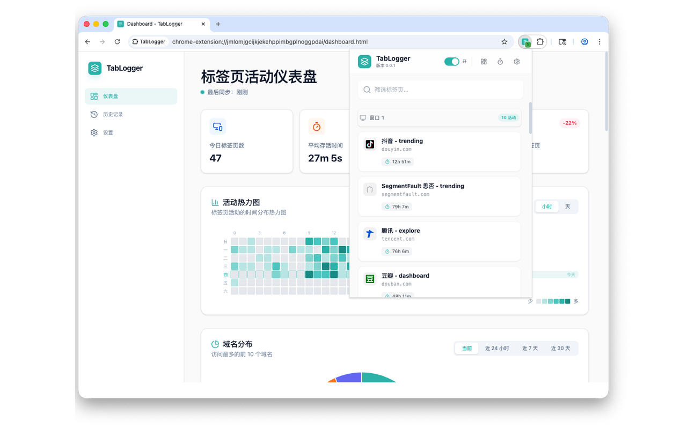
Task: Switch heatmap view to 天 (day)
Action: point(567,206)
